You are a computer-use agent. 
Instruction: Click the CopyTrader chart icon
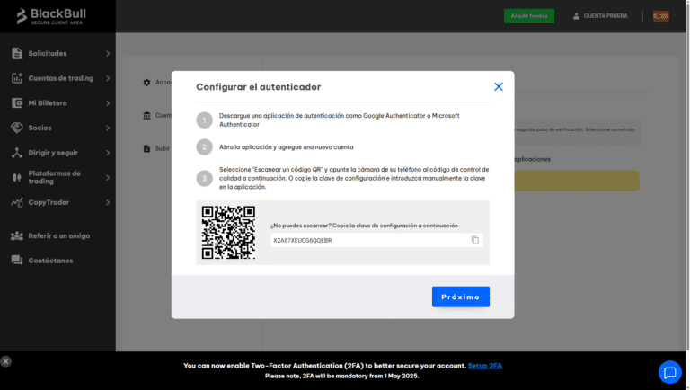(x=17, y=202)
